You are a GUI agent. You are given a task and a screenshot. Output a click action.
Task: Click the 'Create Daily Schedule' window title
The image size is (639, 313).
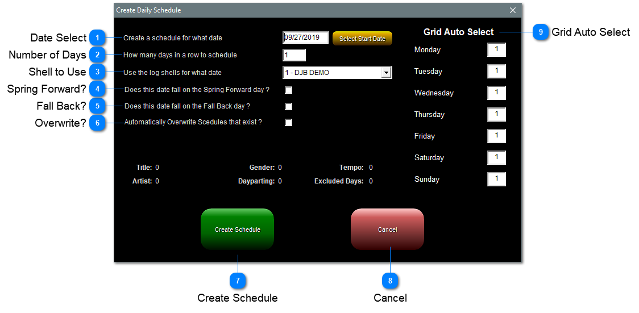pos(149,10)
